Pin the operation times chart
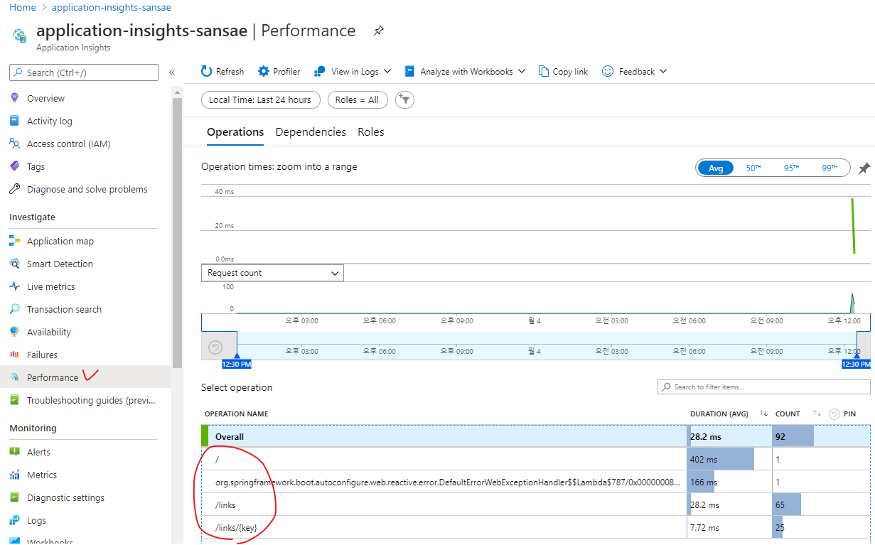The image size is (875, 545). (864, 168)
